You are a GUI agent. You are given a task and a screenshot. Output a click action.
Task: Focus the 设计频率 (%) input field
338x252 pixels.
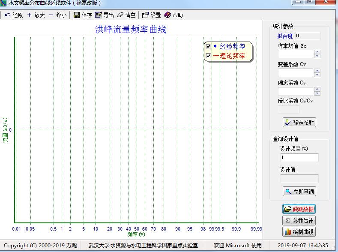coord(299,158)
